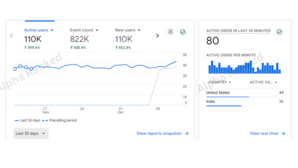Click the arrow icon beside View real time

[x=283, y=133]
